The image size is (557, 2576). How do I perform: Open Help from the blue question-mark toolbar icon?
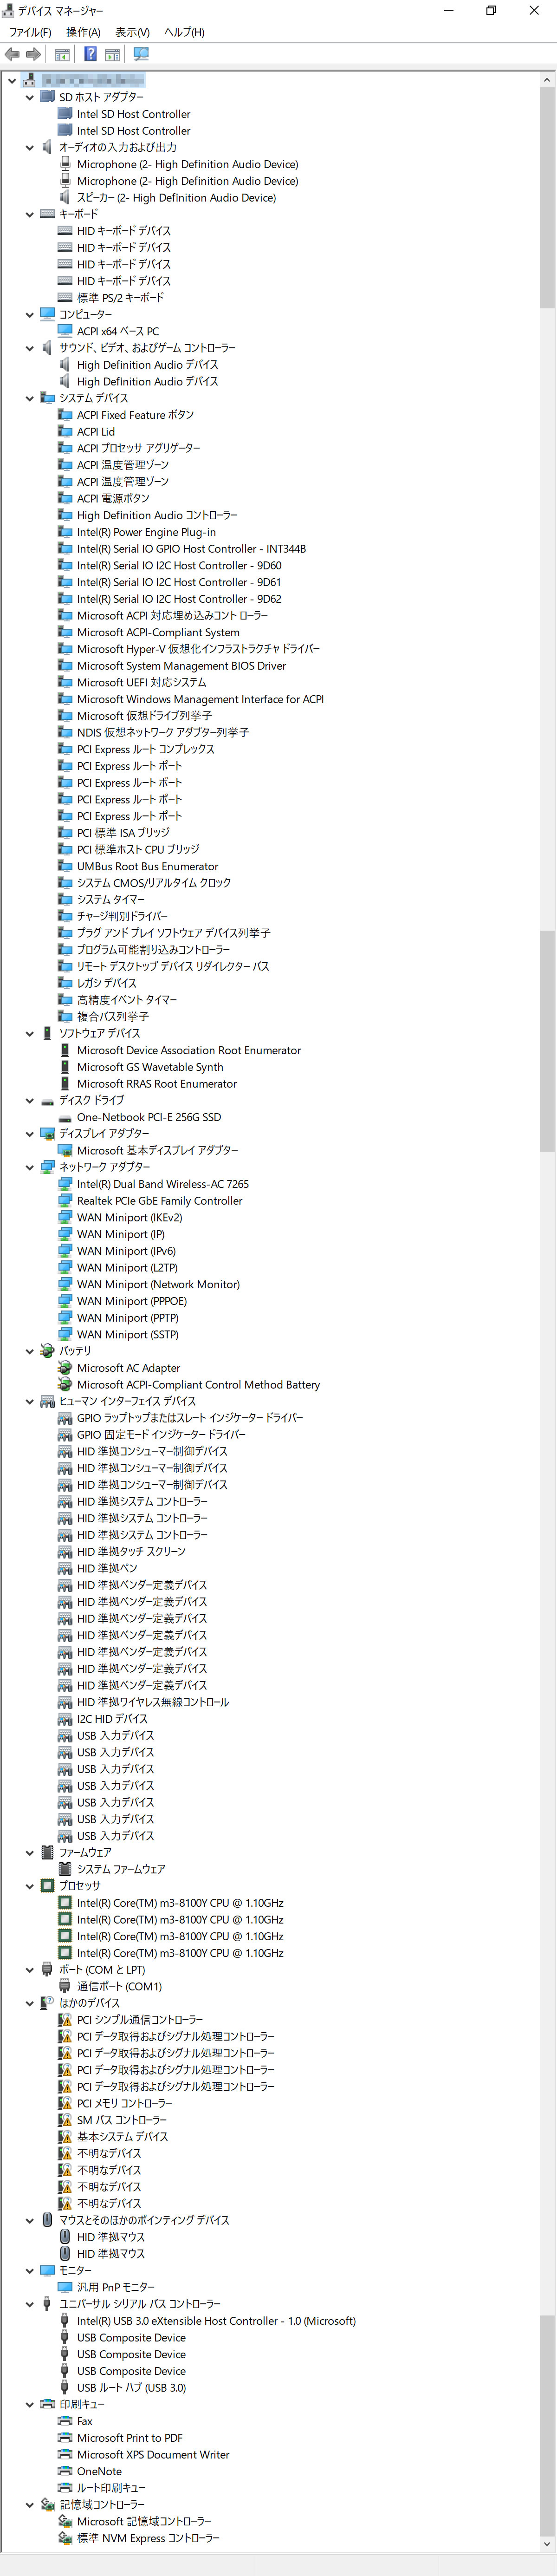pyautogui.click(x=90, y=54)
